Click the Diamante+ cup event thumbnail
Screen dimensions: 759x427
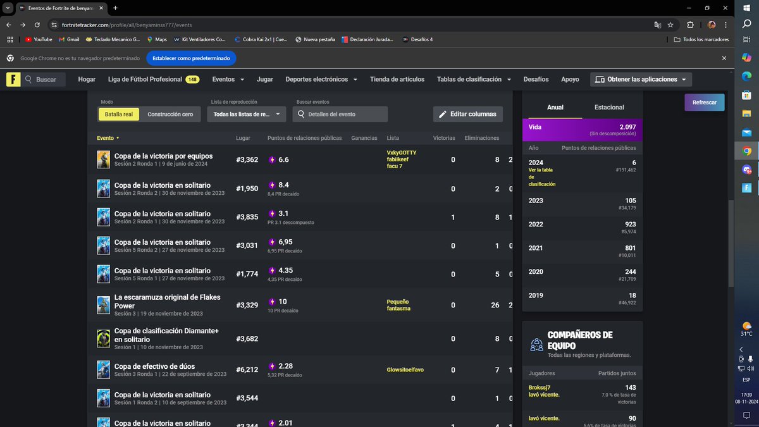104,339
